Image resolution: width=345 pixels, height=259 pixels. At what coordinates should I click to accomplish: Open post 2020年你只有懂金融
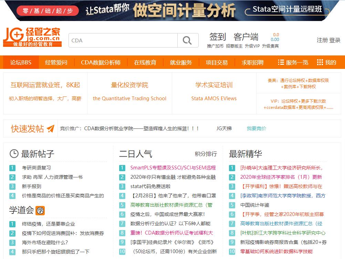click(x=173, y=177)
